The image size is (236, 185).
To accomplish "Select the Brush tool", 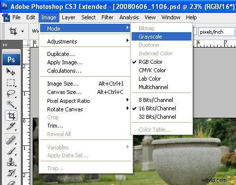I will [11, 151].
